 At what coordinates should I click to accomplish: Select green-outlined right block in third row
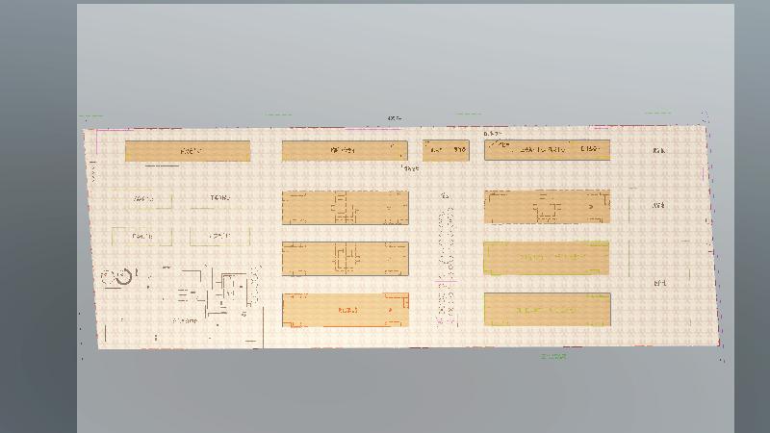click(x=547, y=258)
